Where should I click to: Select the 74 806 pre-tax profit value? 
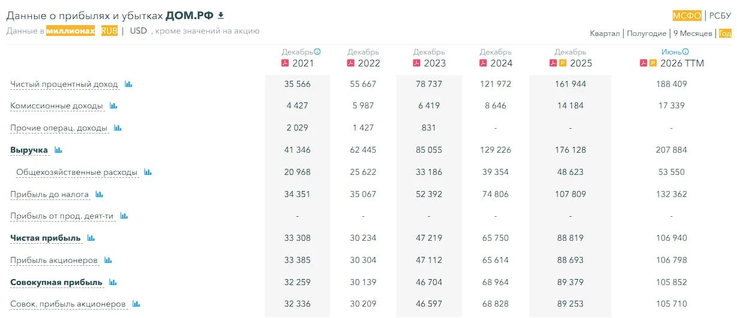tap(496, 195)
